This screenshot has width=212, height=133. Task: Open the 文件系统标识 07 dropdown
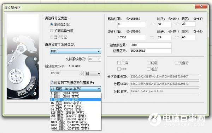tap(95, 59)
